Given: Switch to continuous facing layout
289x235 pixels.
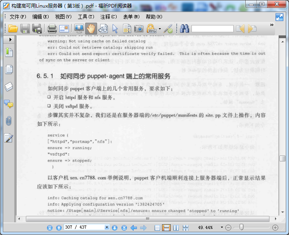Looking at the screenshot, I should [x=186, y=228].
